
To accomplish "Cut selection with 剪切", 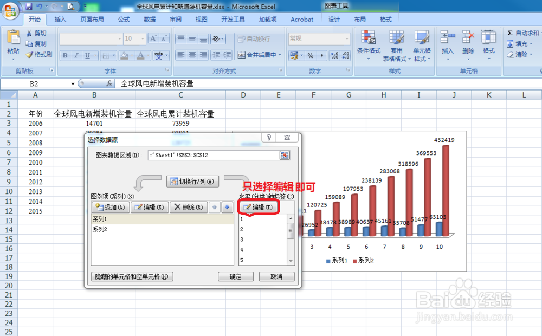I will click(x=36, y=33).
